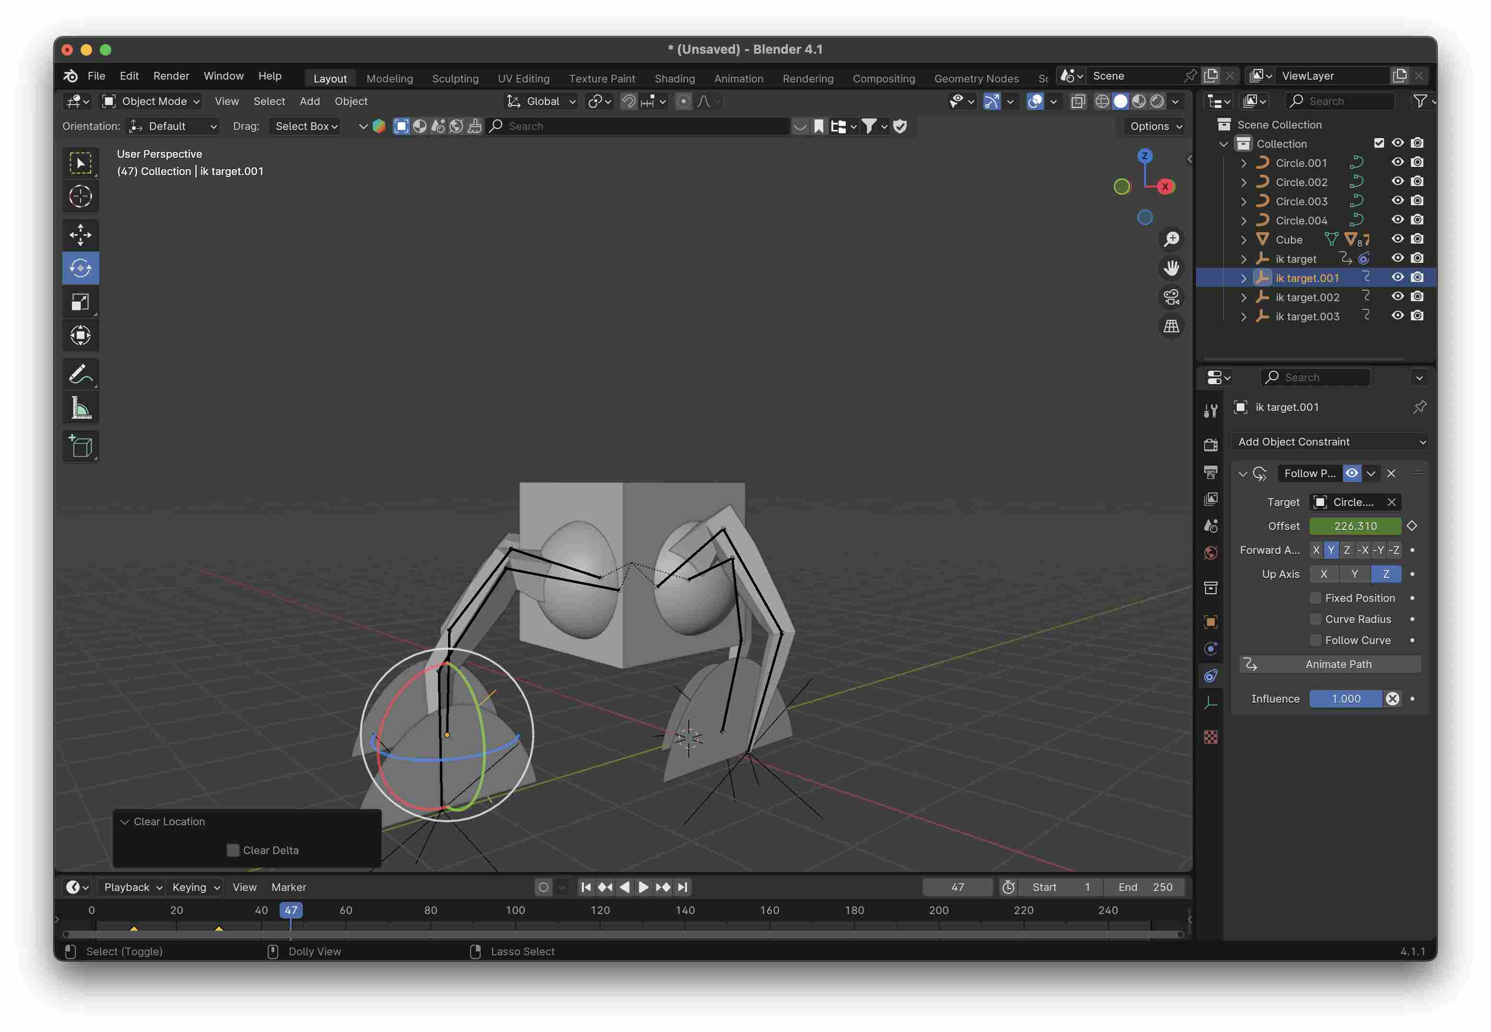The width and height of the screenshot is (1491, 1032).
Task: Open the Physics properties tab
Action: 1210,648
